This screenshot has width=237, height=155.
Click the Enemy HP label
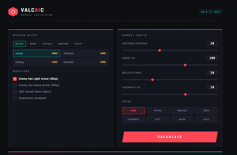click(x=129, y=58)
